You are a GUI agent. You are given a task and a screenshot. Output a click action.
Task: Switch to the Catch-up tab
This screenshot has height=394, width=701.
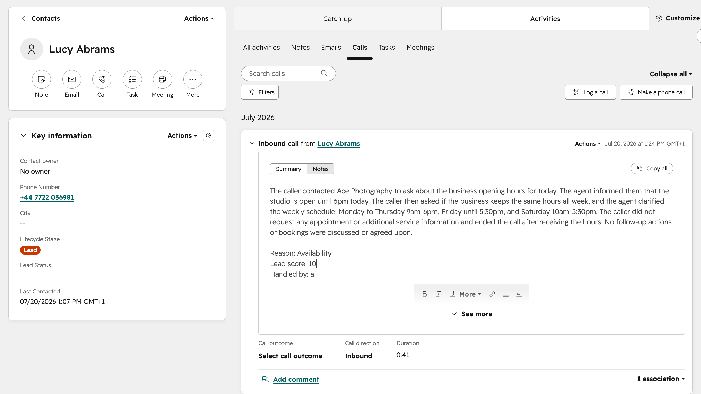(337, 19)
